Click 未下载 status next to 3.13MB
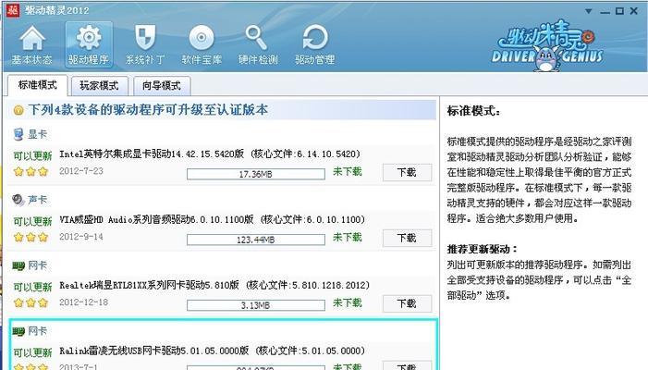The height and width of the screenshot is (370, 648). pyautogui.click(x=348, y=303)
